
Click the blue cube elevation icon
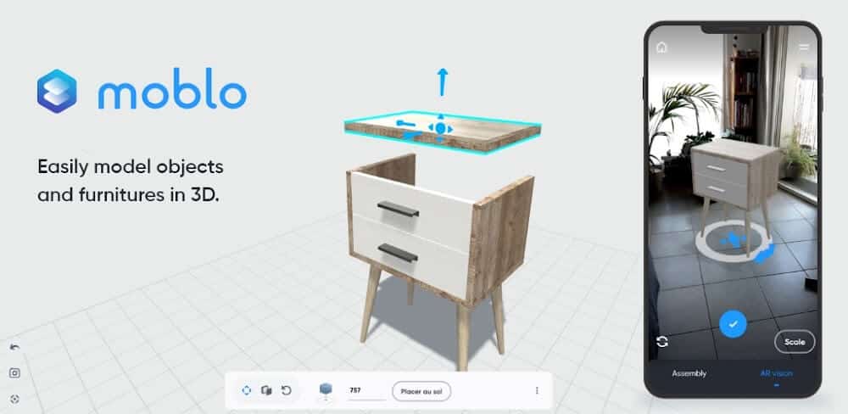click(x=326, y=390)
